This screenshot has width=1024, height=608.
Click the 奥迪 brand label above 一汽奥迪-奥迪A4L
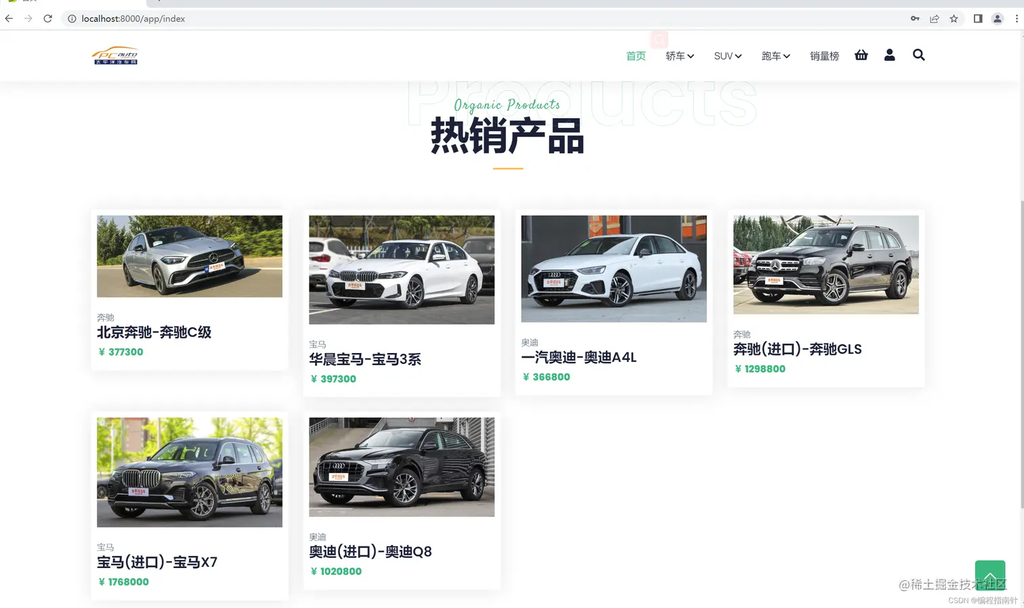pyautogui.click(x=530, y=343)
